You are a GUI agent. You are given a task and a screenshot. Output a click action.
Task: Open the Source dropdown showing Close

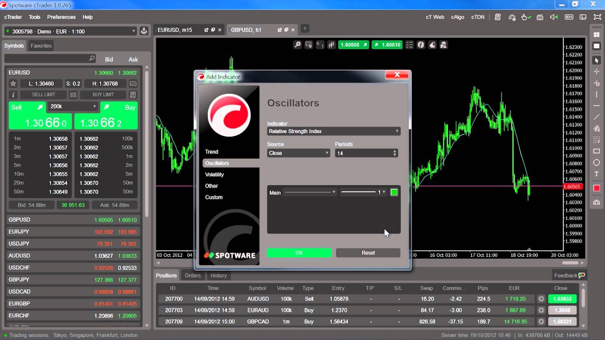coord(298,153)
